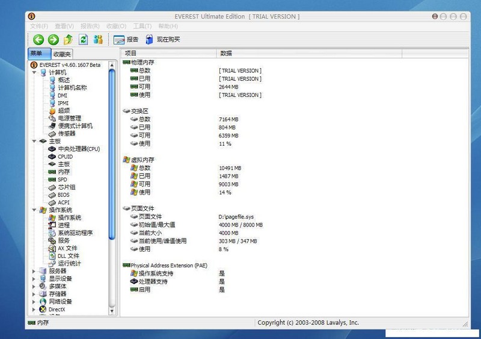Open the 文件(F) menu

(x=39, y=26)
